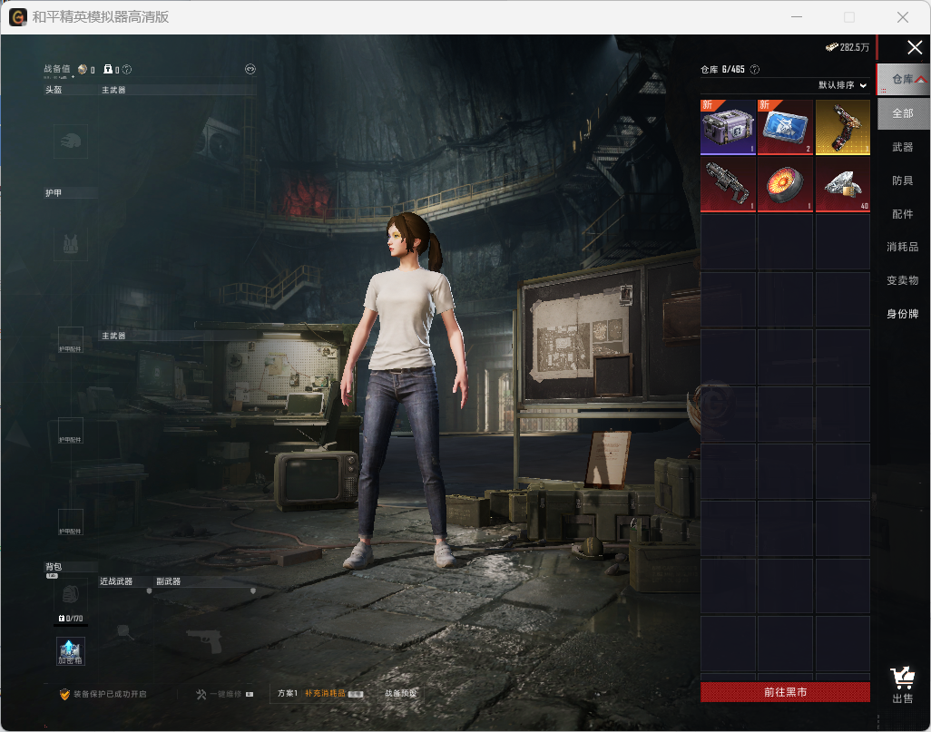Switch to the 防具 category tab
The width and height of the screenshot is (931, 732).
pyautogui.click(x=903, y=181)
